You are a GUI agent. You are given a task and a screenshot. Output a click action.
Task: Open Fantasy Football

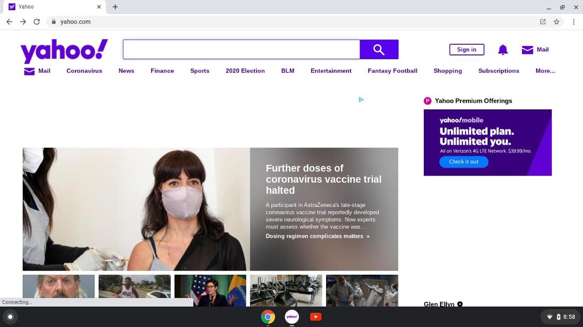[x=392, y=71]
